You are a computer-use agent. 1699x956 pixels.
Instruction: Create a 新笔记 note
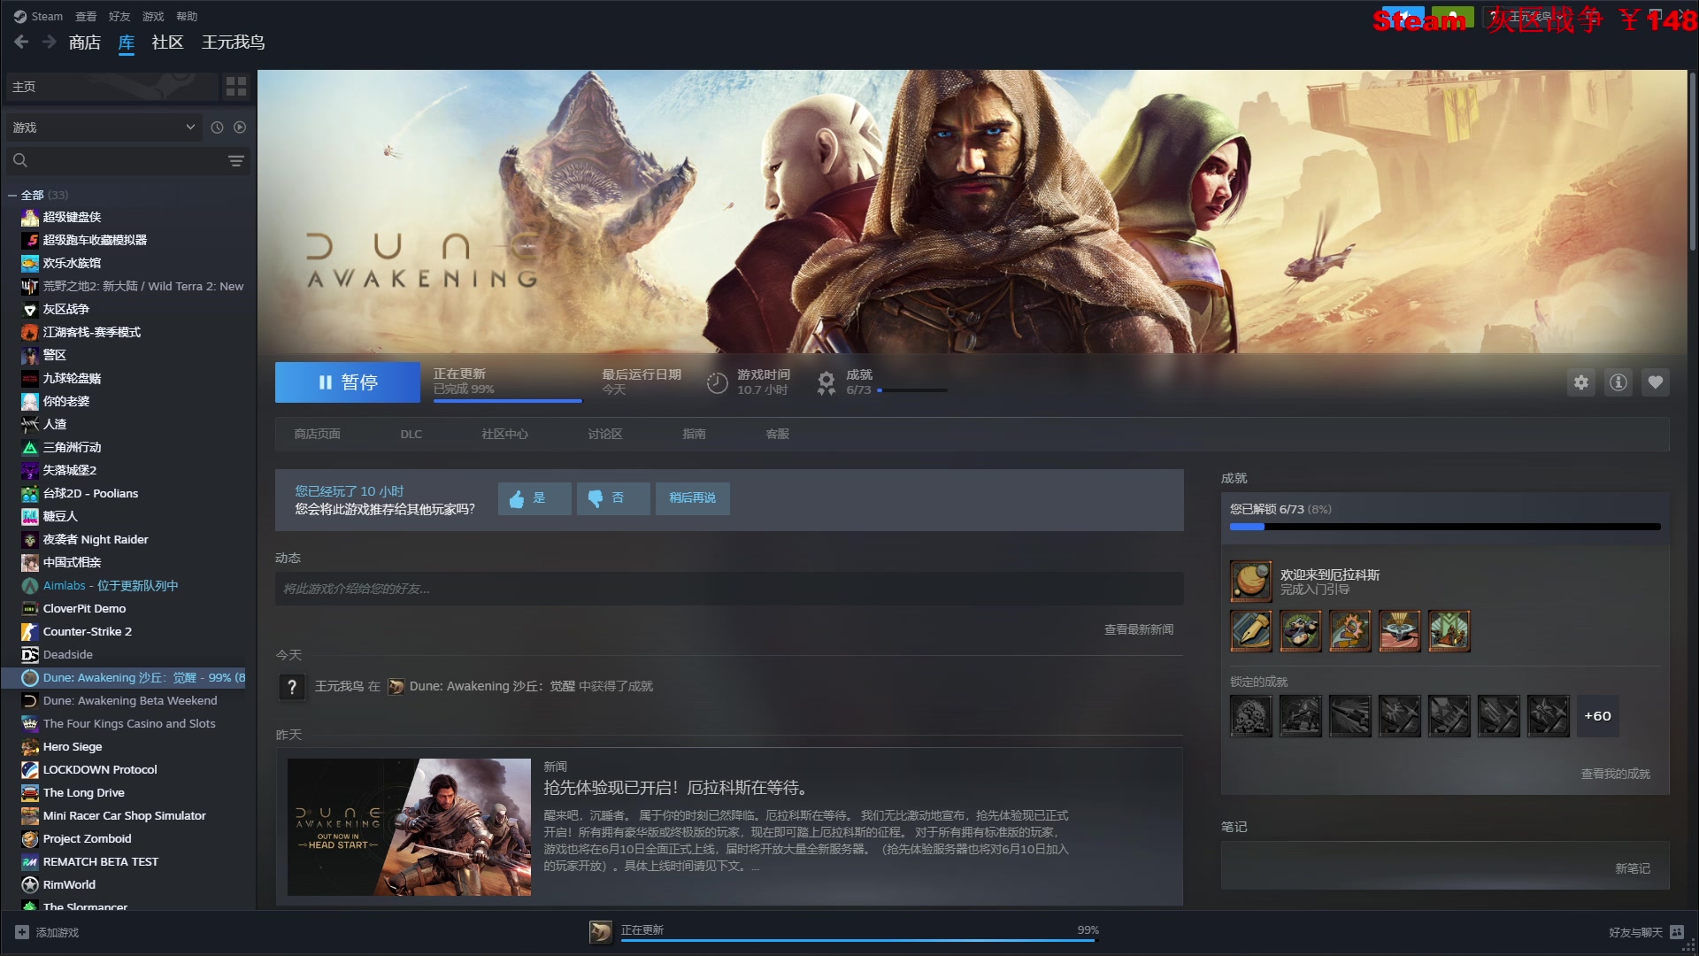coord(1633,868)
